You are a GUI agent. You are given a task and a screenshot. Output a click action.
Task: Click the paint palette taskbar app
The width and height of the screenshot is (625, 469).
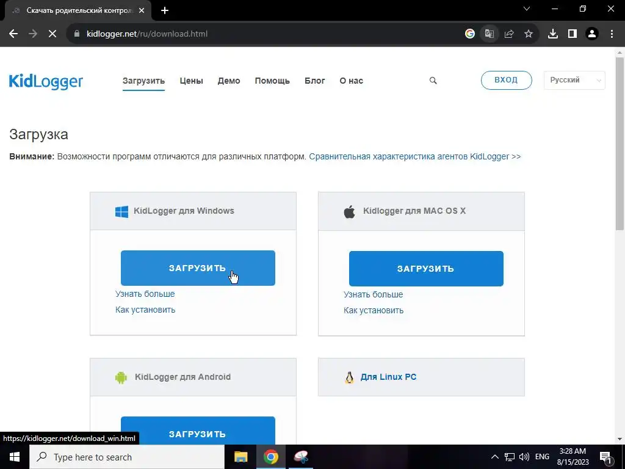pos(301,457)
